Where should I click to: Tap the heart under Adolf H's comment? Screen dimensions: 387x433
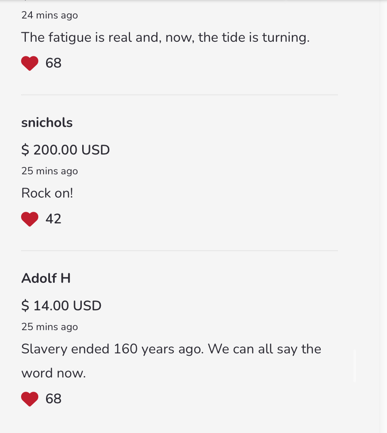(30, 399)
